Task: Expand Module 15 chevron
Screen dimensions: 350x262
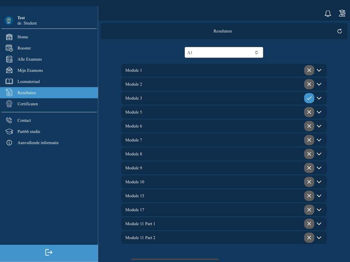Action: (319, 196)
